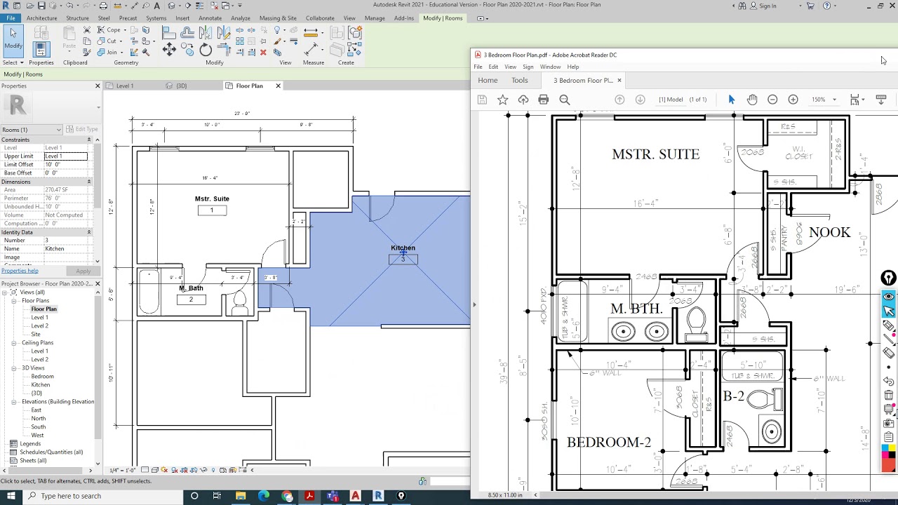
Task: Toggle the Properties palette button in ribbon
Action: point(41,49)
